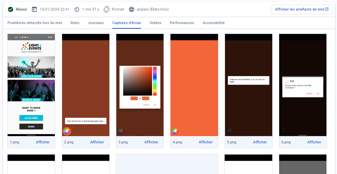
Task: Click Afficher link for 3.png
Action: tap(151, 142)
